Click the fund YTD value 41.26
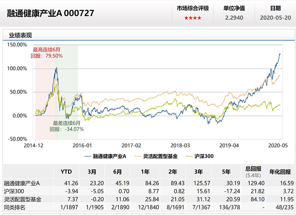 click(x=71, y=183)
